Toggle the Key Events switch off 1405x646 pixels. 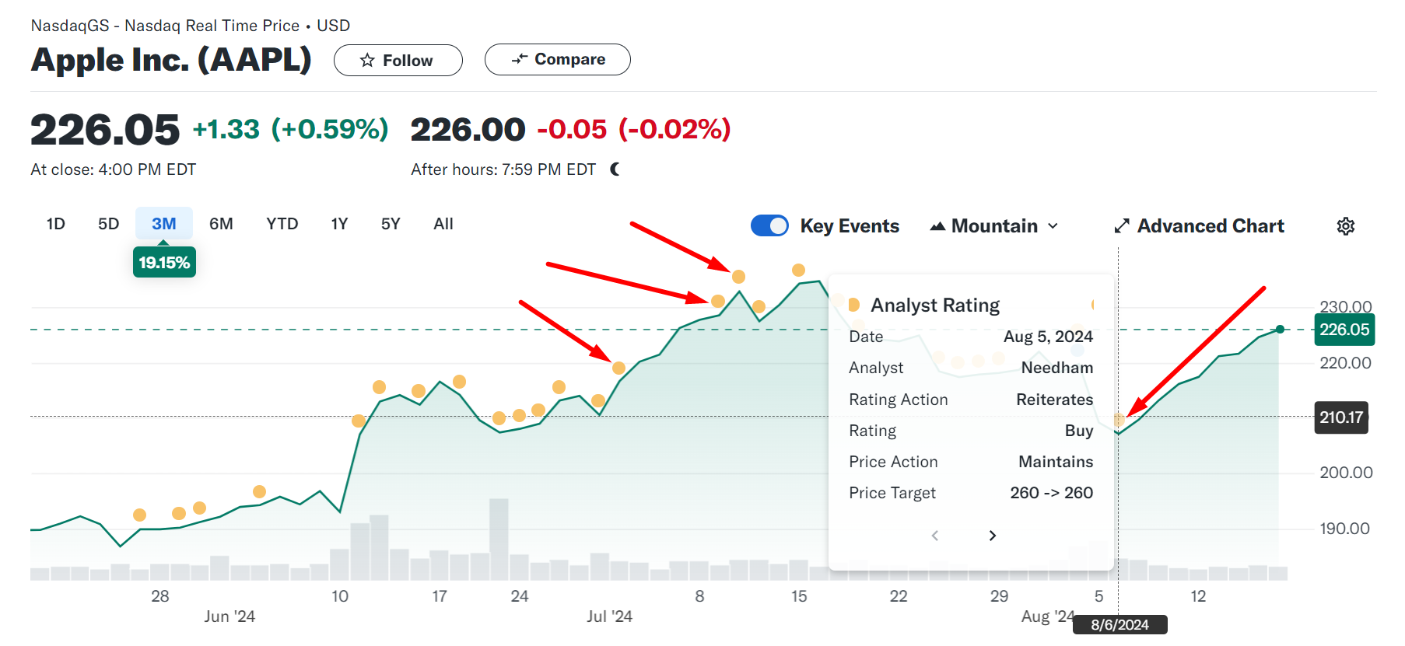(769, 225)
